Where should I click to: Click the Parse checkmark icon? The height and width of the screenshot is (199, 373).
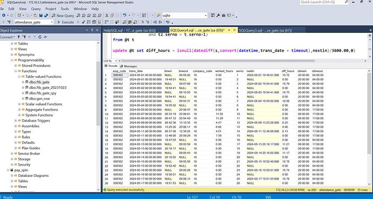coord(83,22)
